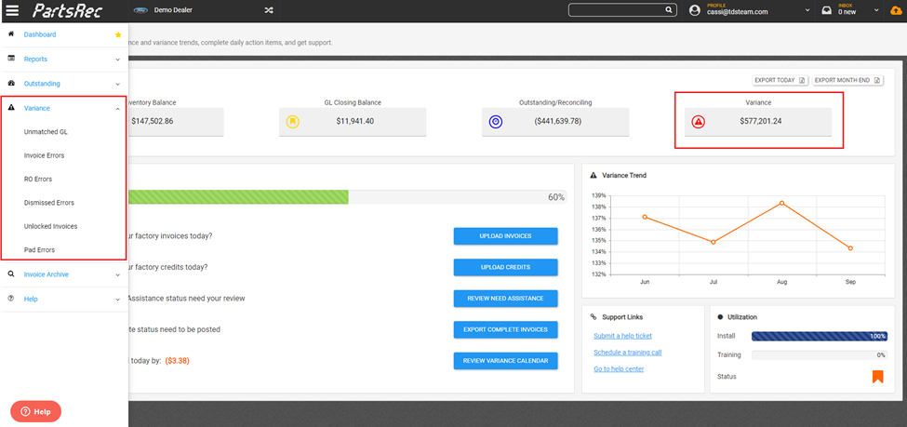Click the Export Month End button

pyautogui.click(x=847, y=80)
